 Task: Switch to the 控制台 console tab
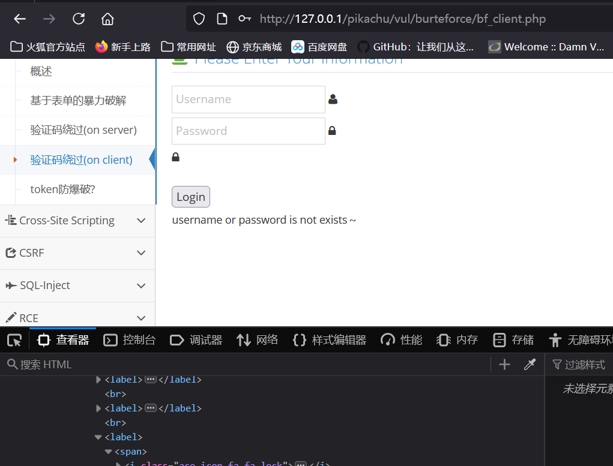point(130,340)
